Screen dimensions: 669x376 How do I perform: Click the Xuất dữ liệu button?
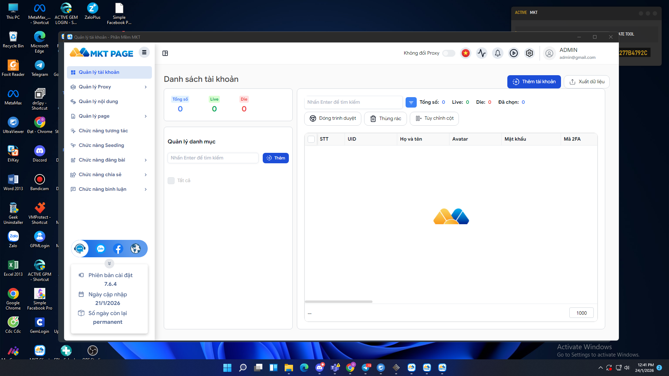[x=587, y=82]
